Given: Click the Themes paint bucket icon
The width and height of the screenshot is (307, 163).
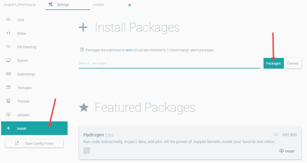Looking at the screenshot, I should coord(8,101).
